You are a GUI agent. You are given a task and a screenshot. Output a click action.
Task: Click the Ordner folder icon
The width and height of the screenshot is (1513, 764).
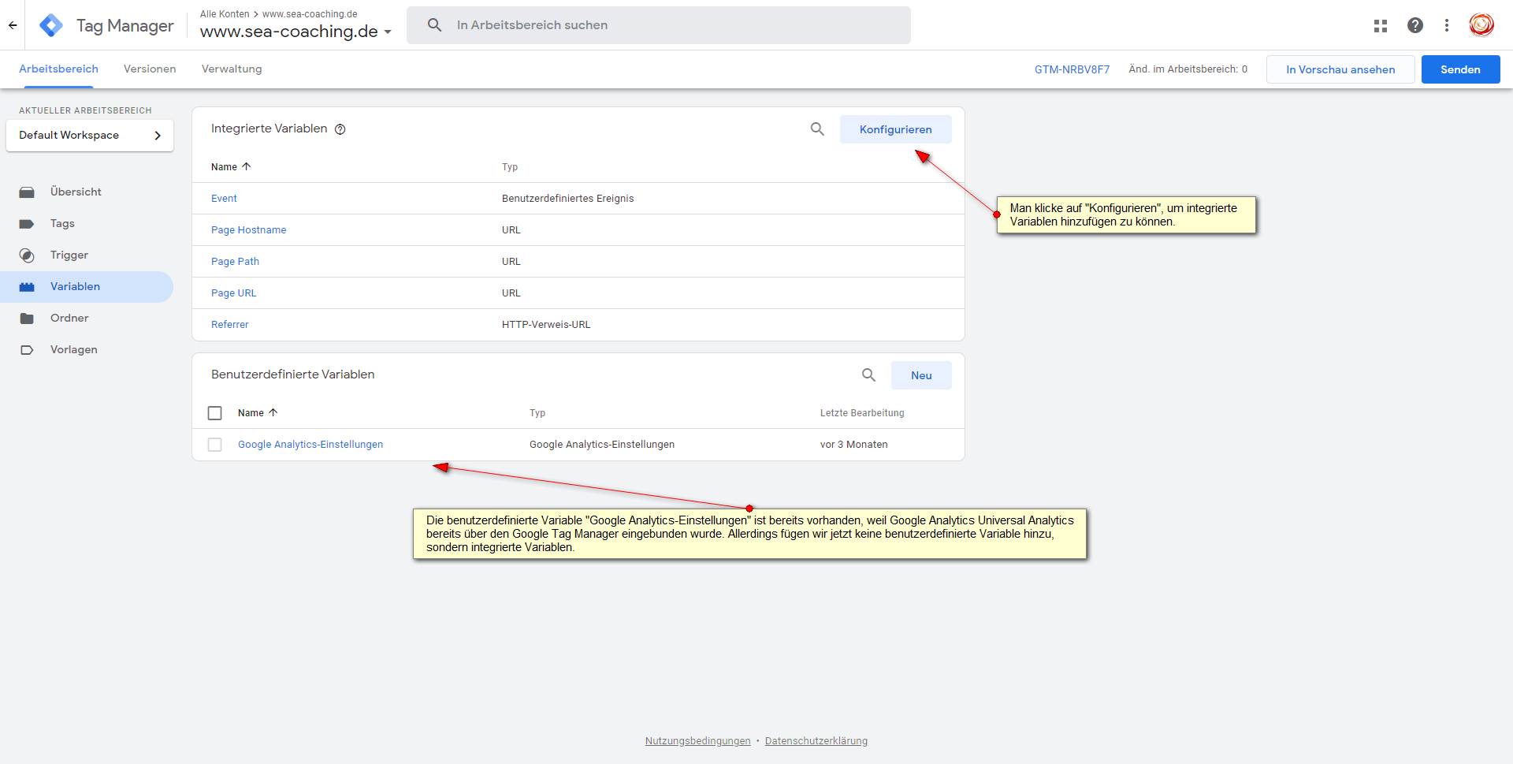27,319
